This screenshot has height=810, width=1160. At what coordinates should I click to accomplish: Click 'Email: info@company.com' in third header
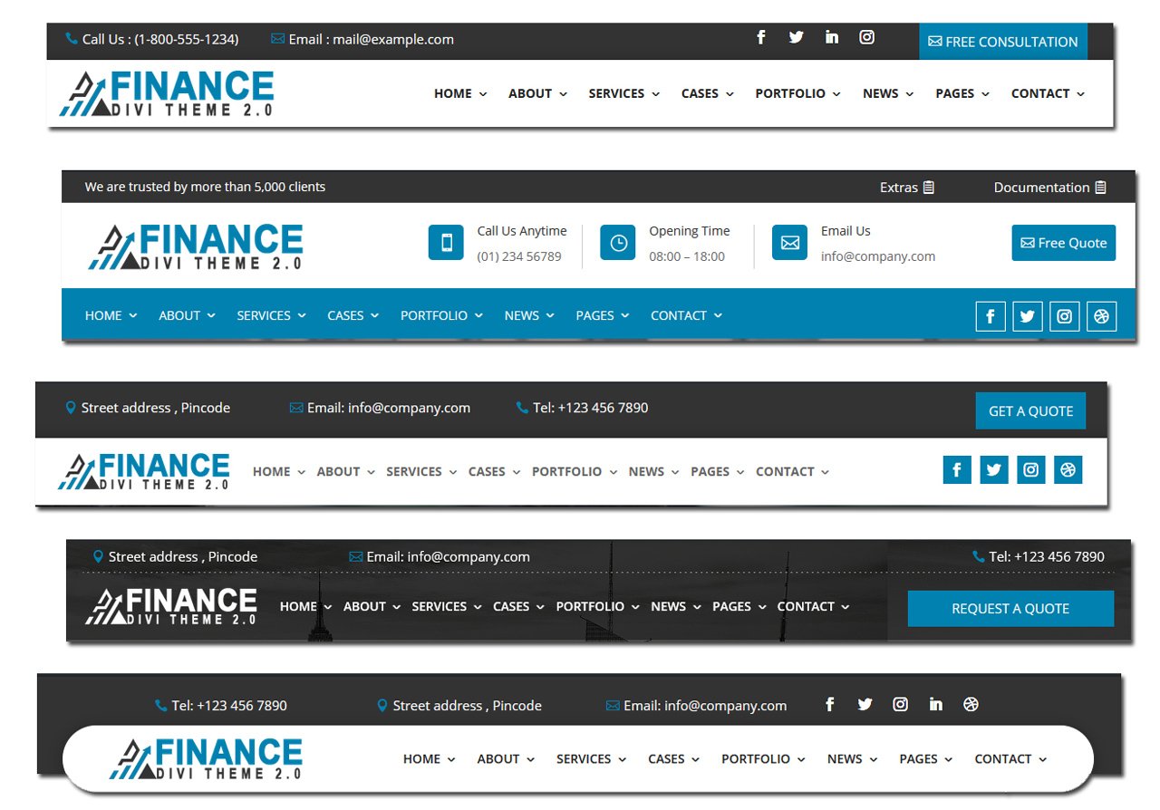click(389, 408)
